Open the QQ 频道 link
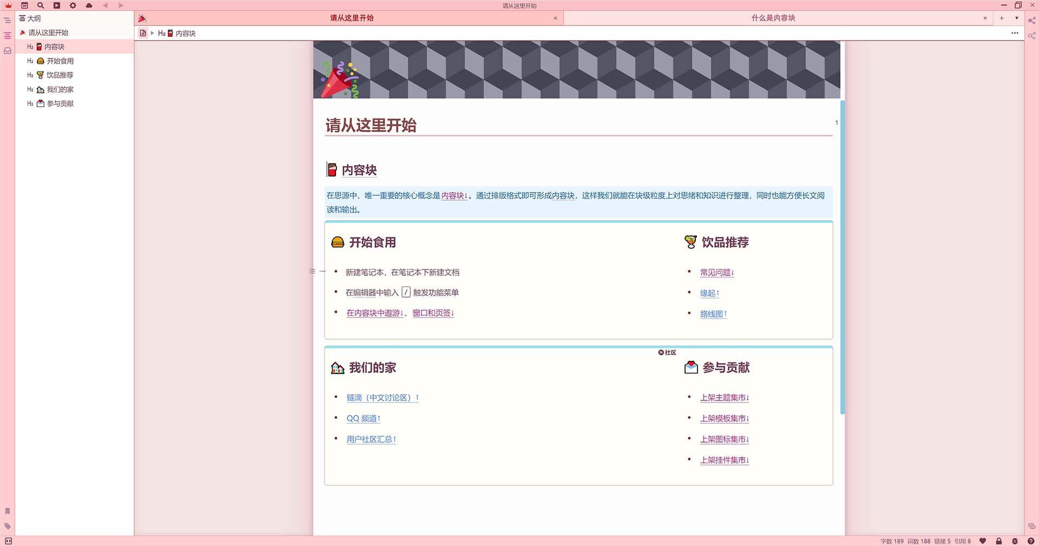Image resolution: width=1039 pixels, height=546 pixels. 363,418
